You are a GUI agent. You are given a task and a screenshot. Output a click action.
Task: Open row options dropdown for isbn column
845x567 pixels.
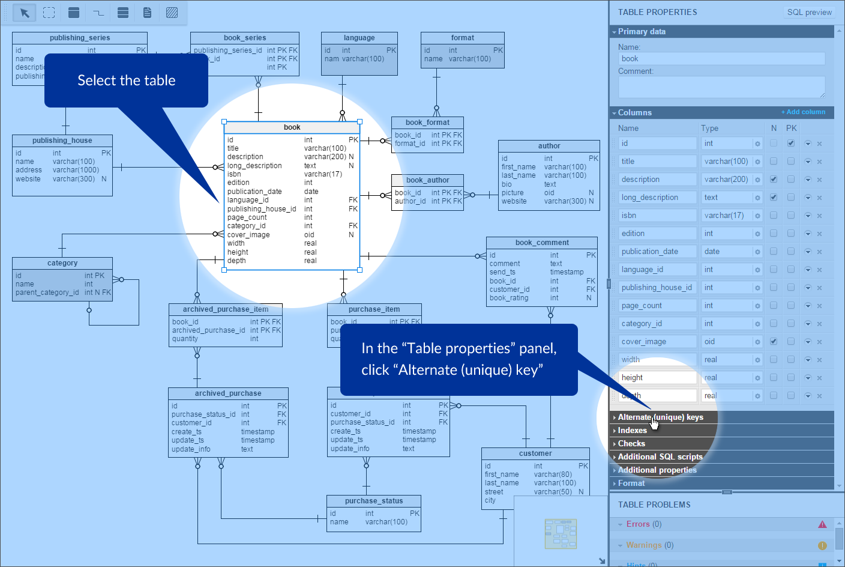pyautogui.click(x=808, y=216)
